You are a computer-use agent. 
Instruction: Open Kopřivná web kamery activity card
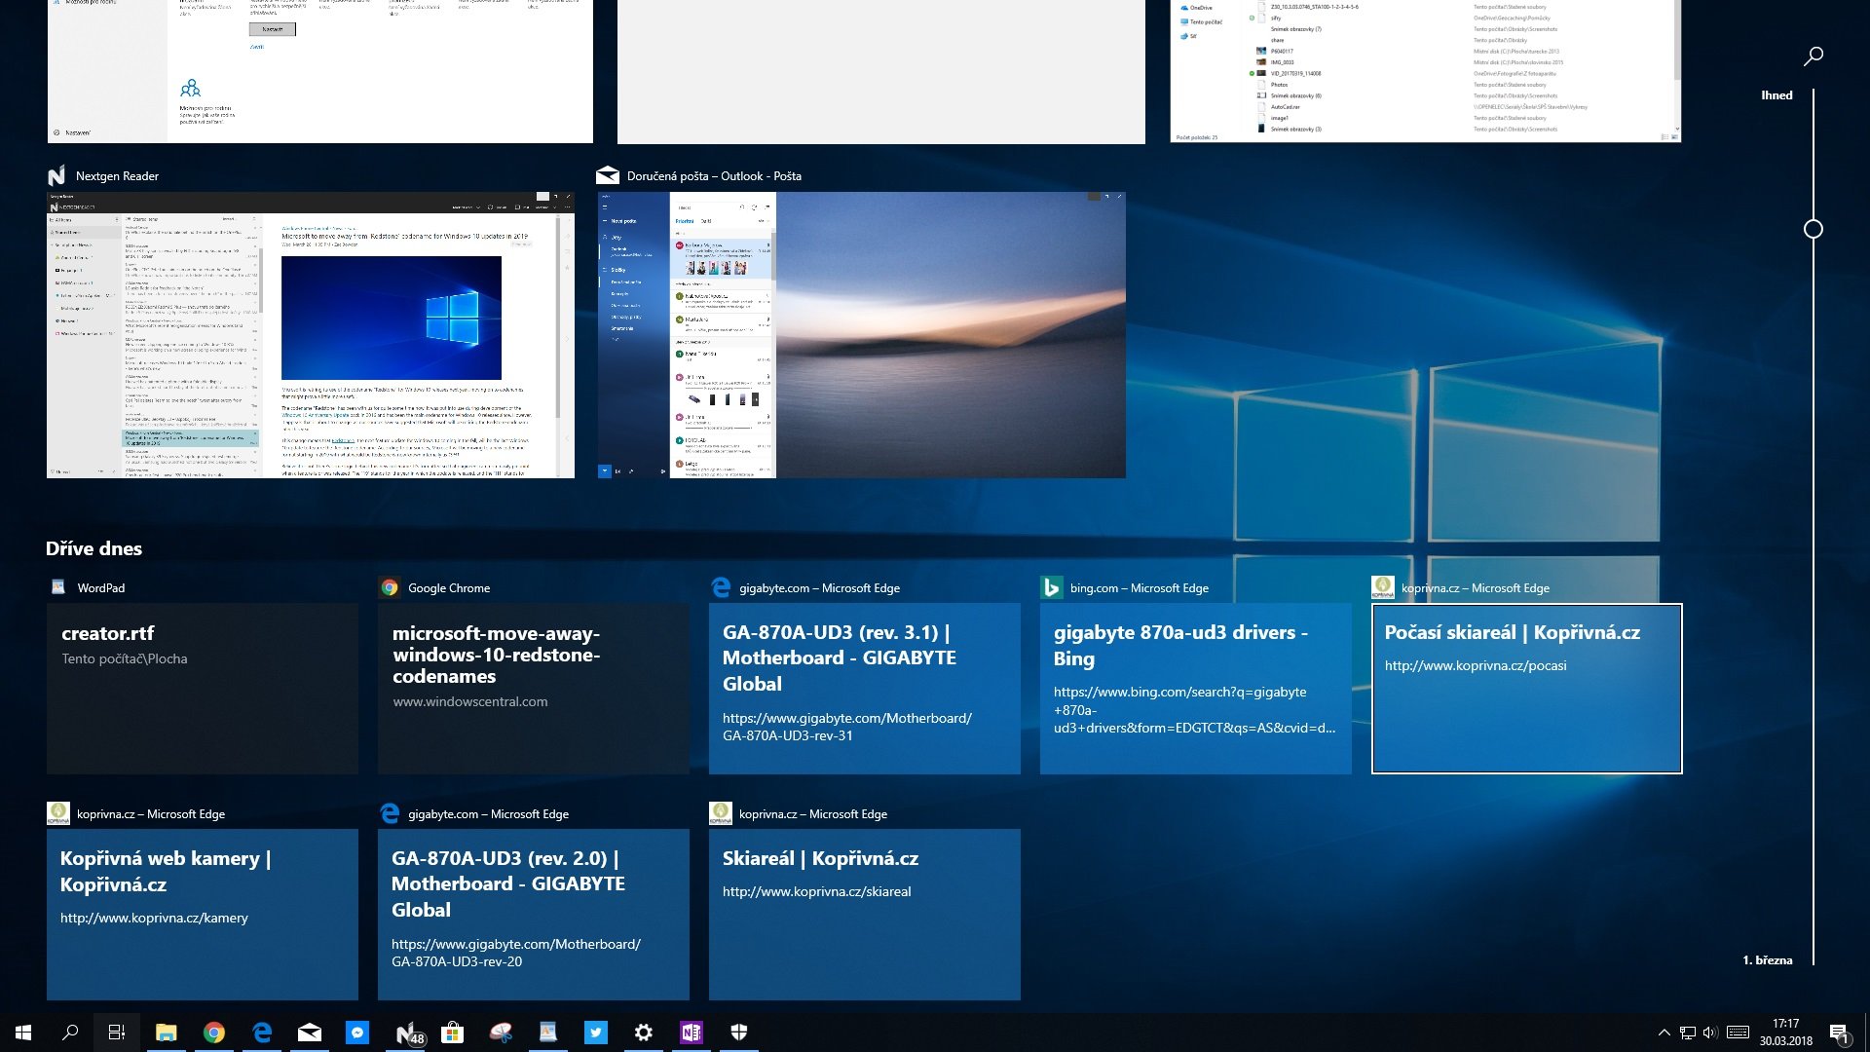click(x=203, y=915)
